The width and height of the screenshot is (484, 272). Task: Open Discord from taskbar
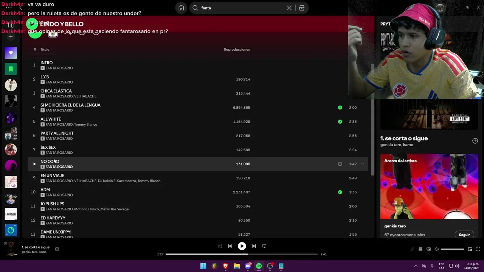[x=248, y=266]
